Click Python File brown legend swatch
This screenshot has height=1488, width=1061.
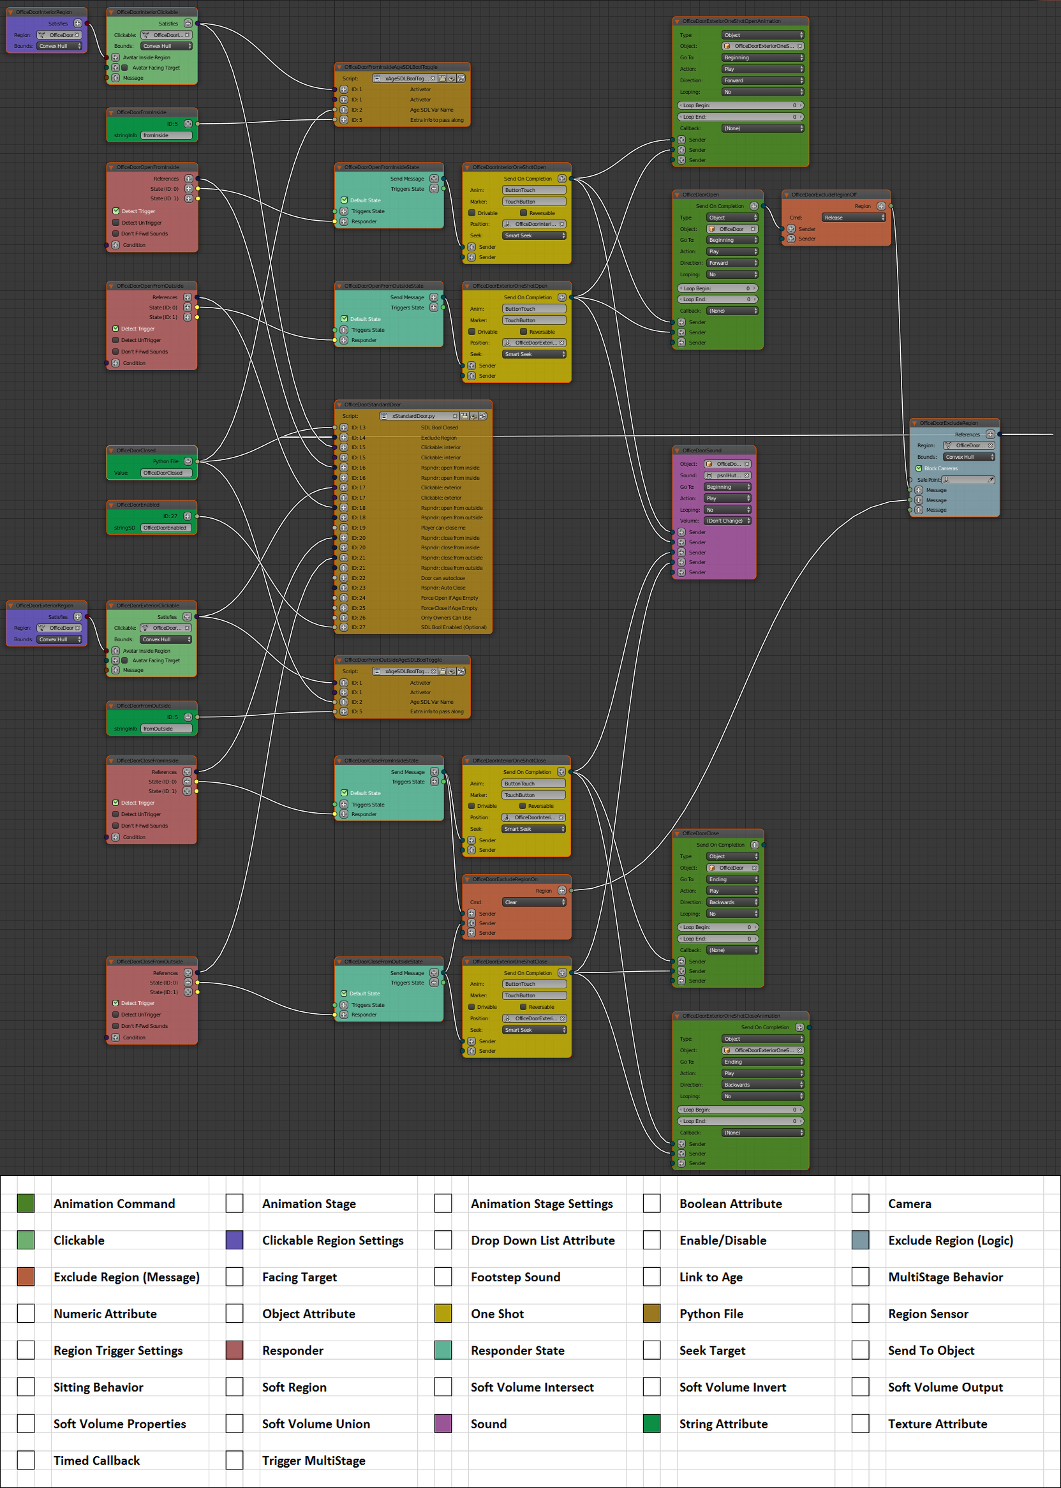click(651, 1313)
